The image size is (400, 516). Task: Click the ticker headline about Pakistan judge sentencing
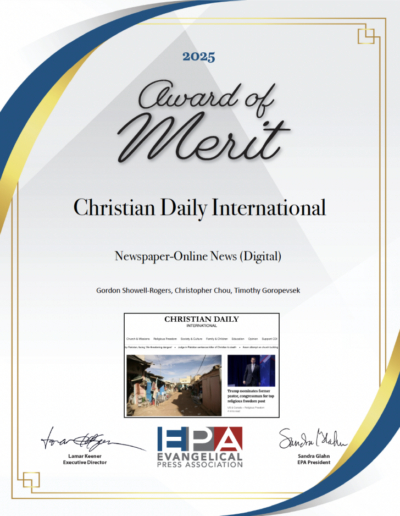click(x=207, y=347)
